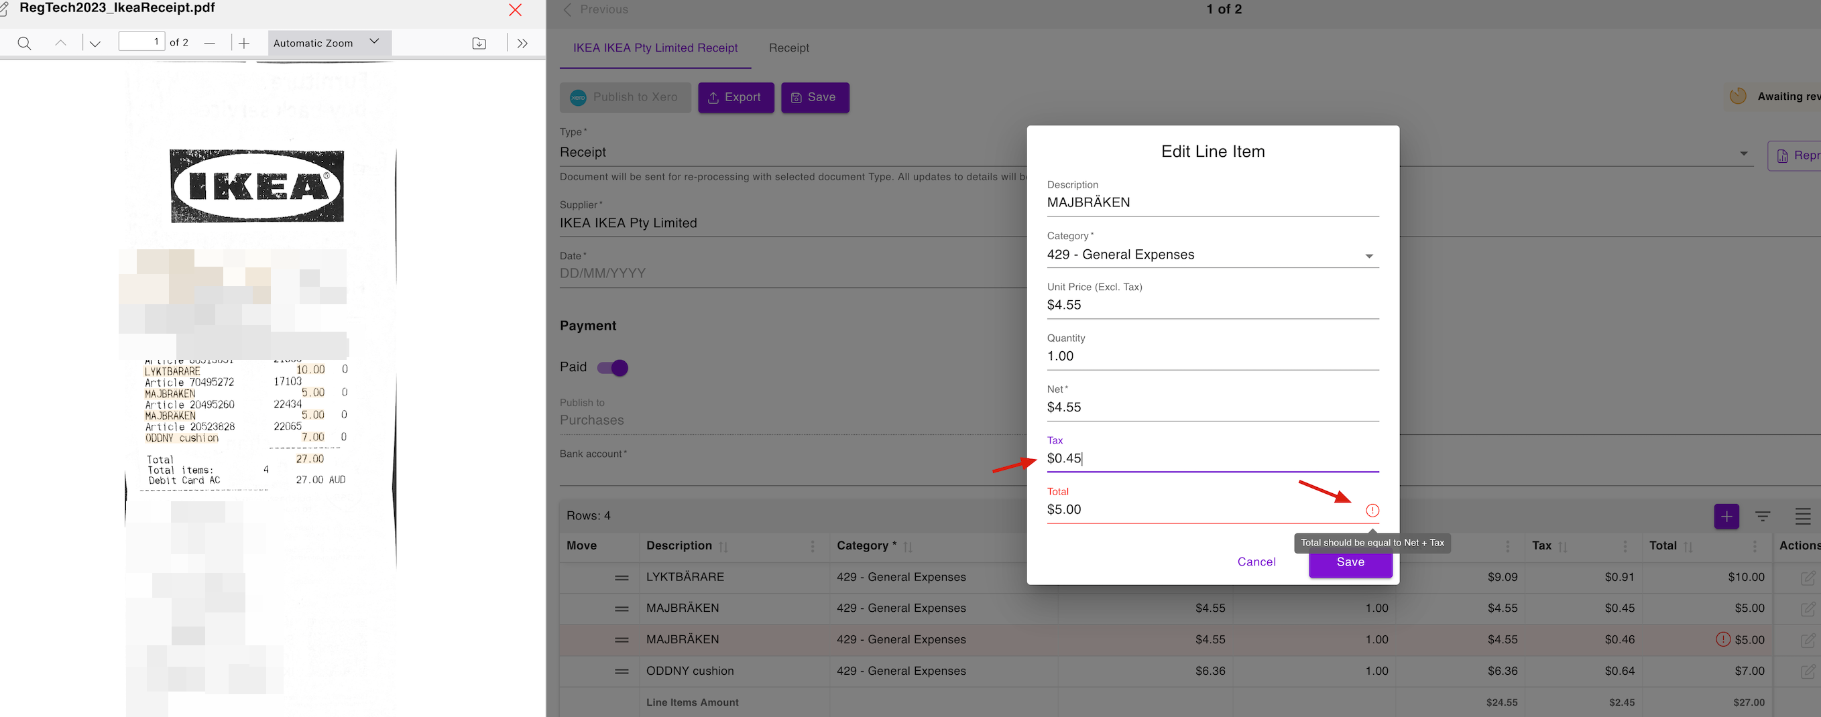Click move handle of highlighted MAJBRÄKEN row
The width and height of the screenshot is (1821, 717).
point(622,640)
